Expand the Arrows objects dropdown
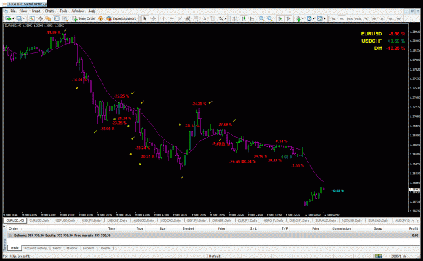 click(225, 19)
